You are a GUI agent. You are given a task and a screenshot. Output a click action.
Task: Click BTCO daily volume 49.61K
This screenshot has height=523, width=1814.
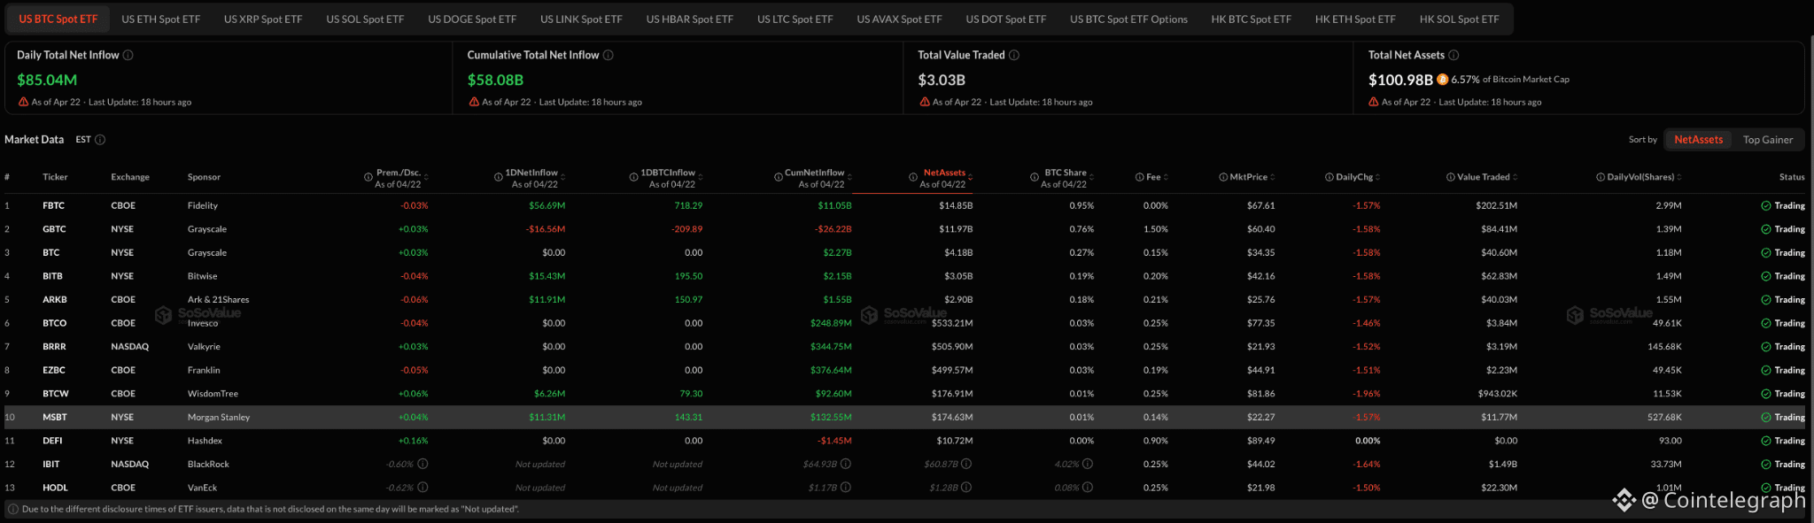point(1667,323)
